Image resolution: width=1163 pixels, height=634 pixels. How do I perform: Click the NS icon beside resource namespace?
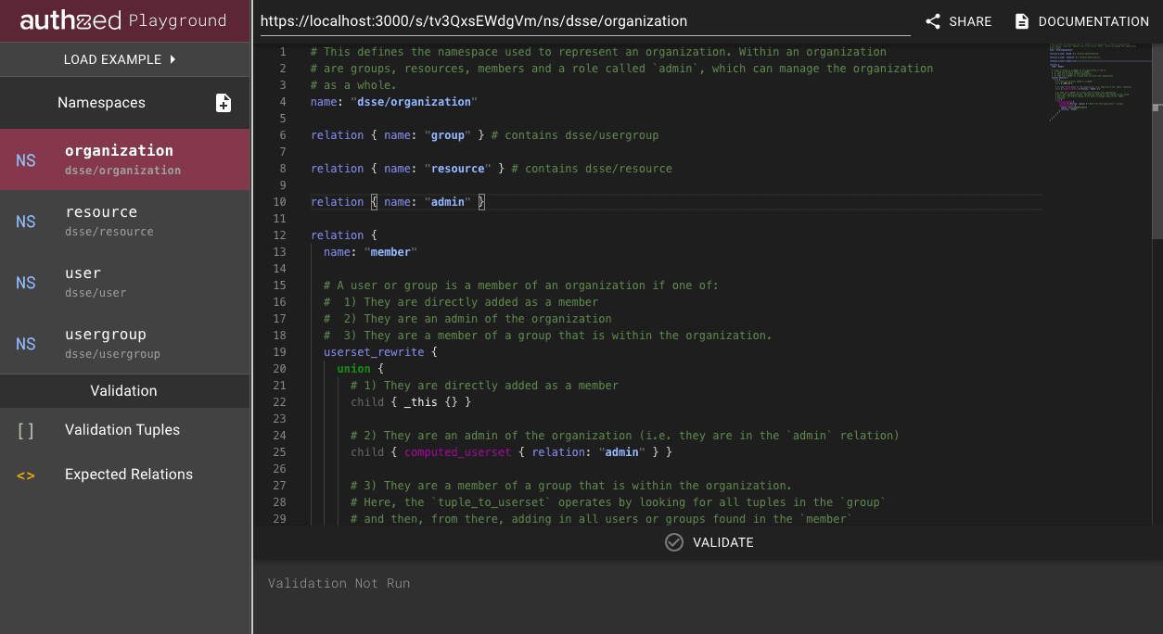point(26,222)
